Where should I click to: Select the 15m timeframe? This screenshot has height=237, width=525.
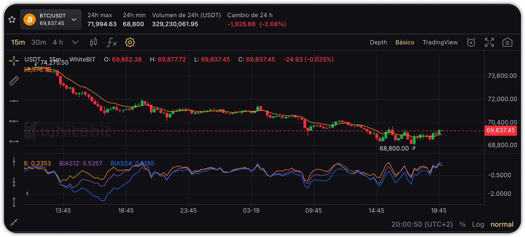tap(18, 42)
